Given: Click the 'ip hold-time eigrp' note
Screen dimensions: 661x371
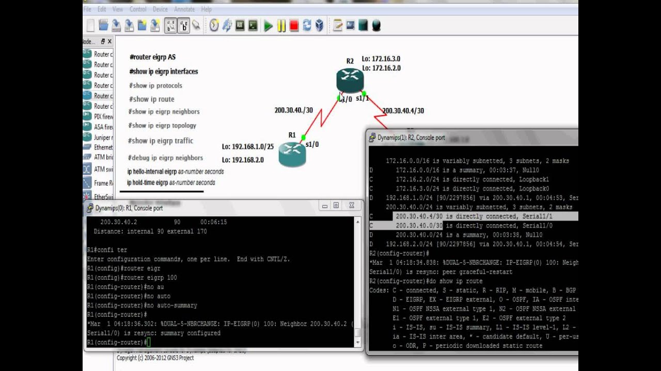Looking at the screenshot, I should (171, 183).
